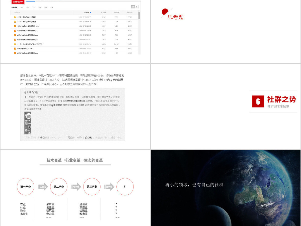The image size is (301, 226).
Task: Open the 图片 tab
Action: point(28,8)
